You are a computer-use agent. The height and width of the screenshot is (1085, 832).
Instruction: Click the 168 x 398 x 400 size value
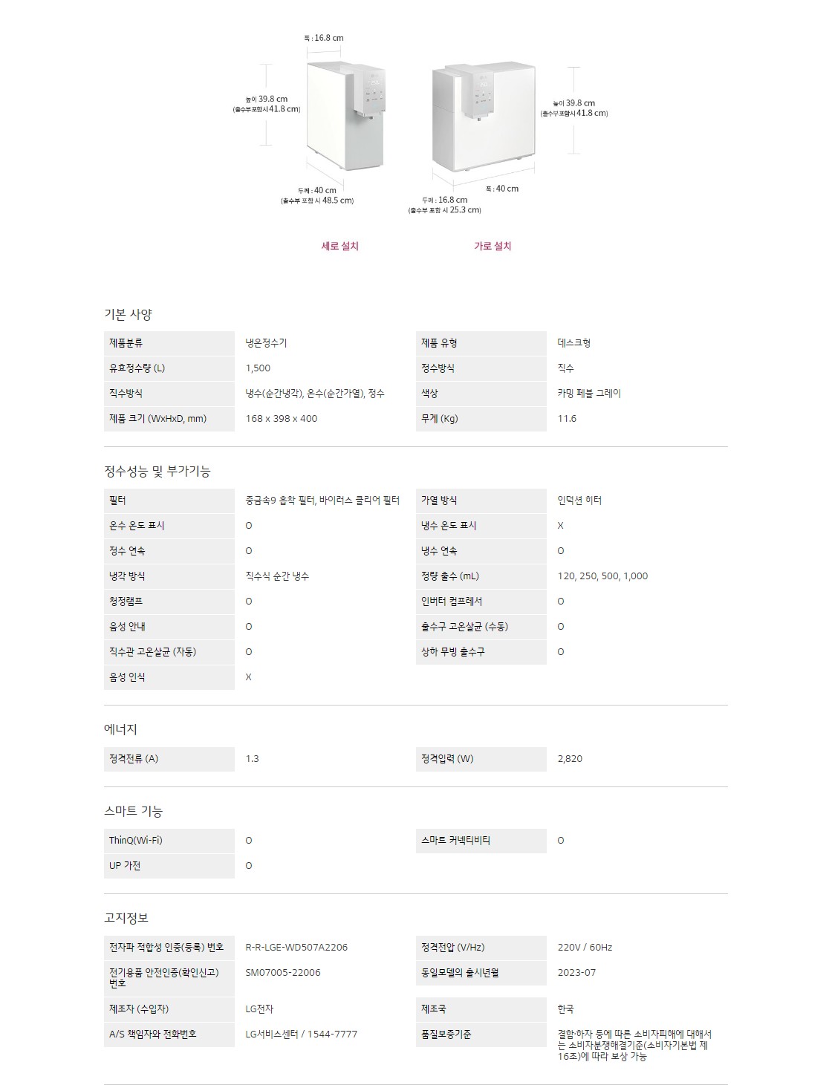tap(281, 419)
